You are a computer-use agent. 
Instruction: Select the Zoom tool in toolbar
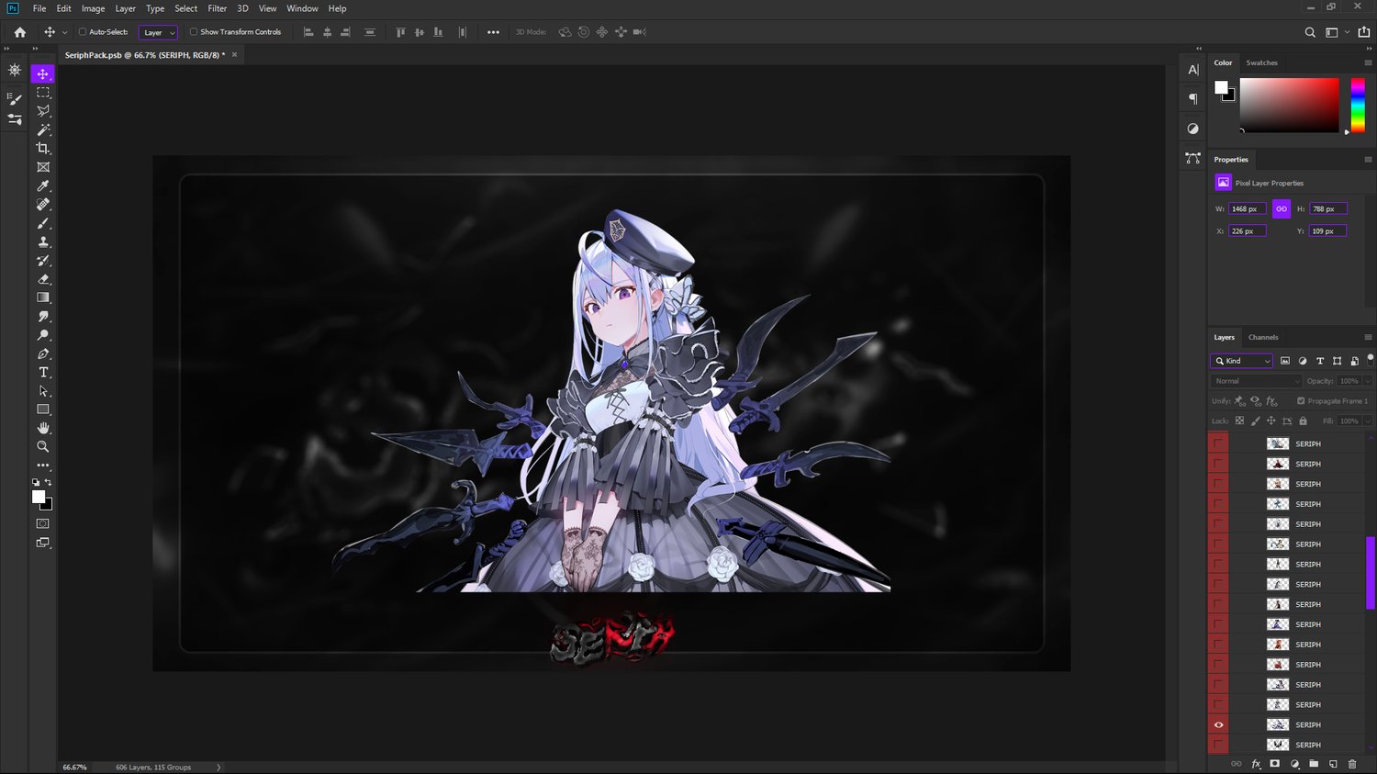coord(43,447)
